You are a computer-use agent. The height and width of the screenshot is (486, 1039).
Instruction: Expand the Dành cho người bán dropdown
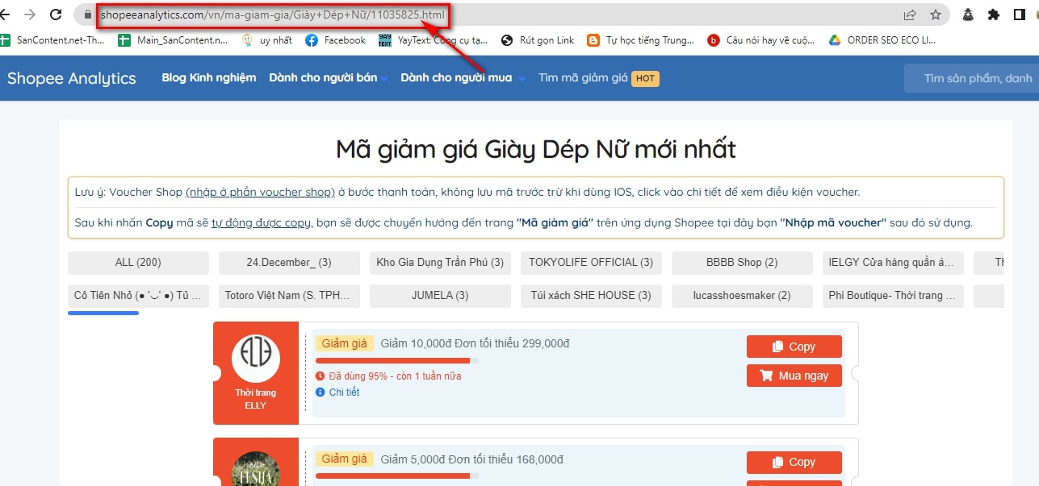pos(329,78)
